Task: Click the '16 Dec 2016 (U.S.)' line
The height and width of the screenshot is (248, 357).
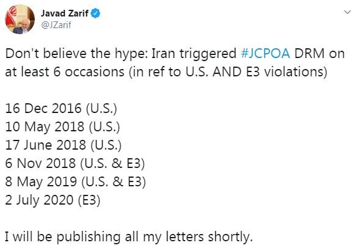Action: tap(61, 108)
